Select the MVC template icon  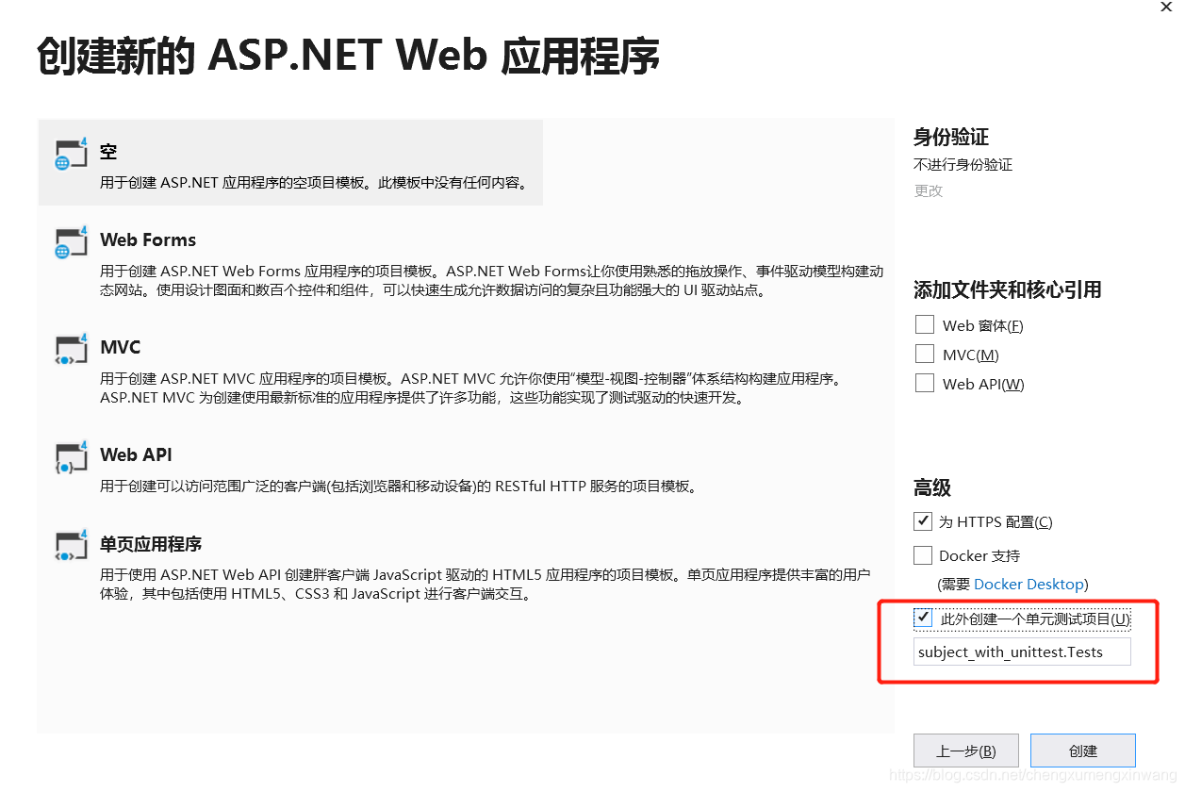tap(71, 349)
